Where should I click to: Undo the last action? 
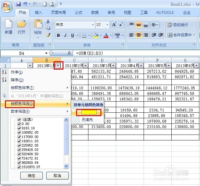25,4
